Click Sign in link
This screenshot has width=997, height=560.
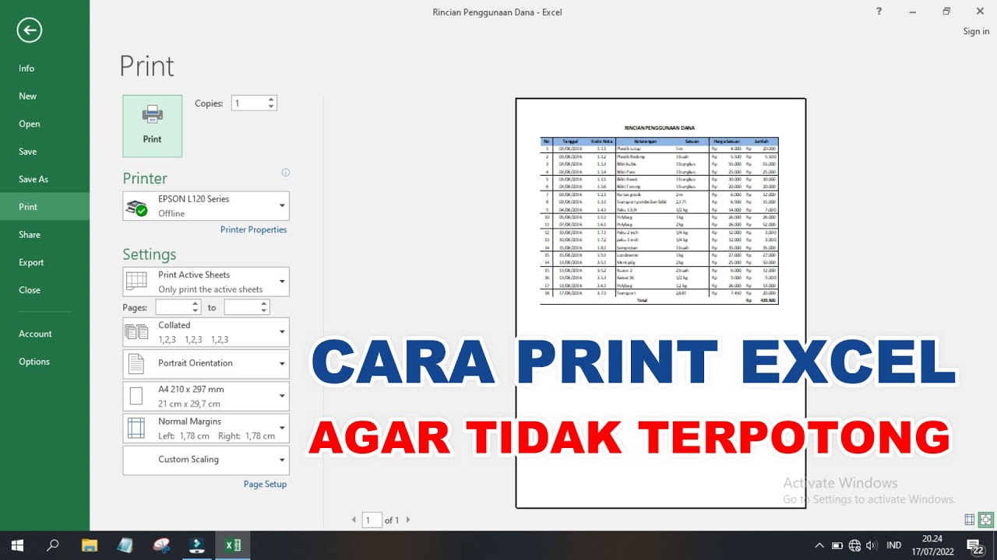[976, 32]
